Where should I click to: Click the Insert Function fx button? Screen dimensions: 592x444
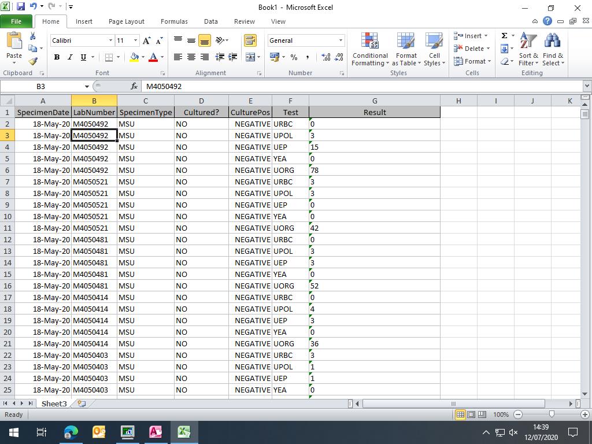click(134, 87)
